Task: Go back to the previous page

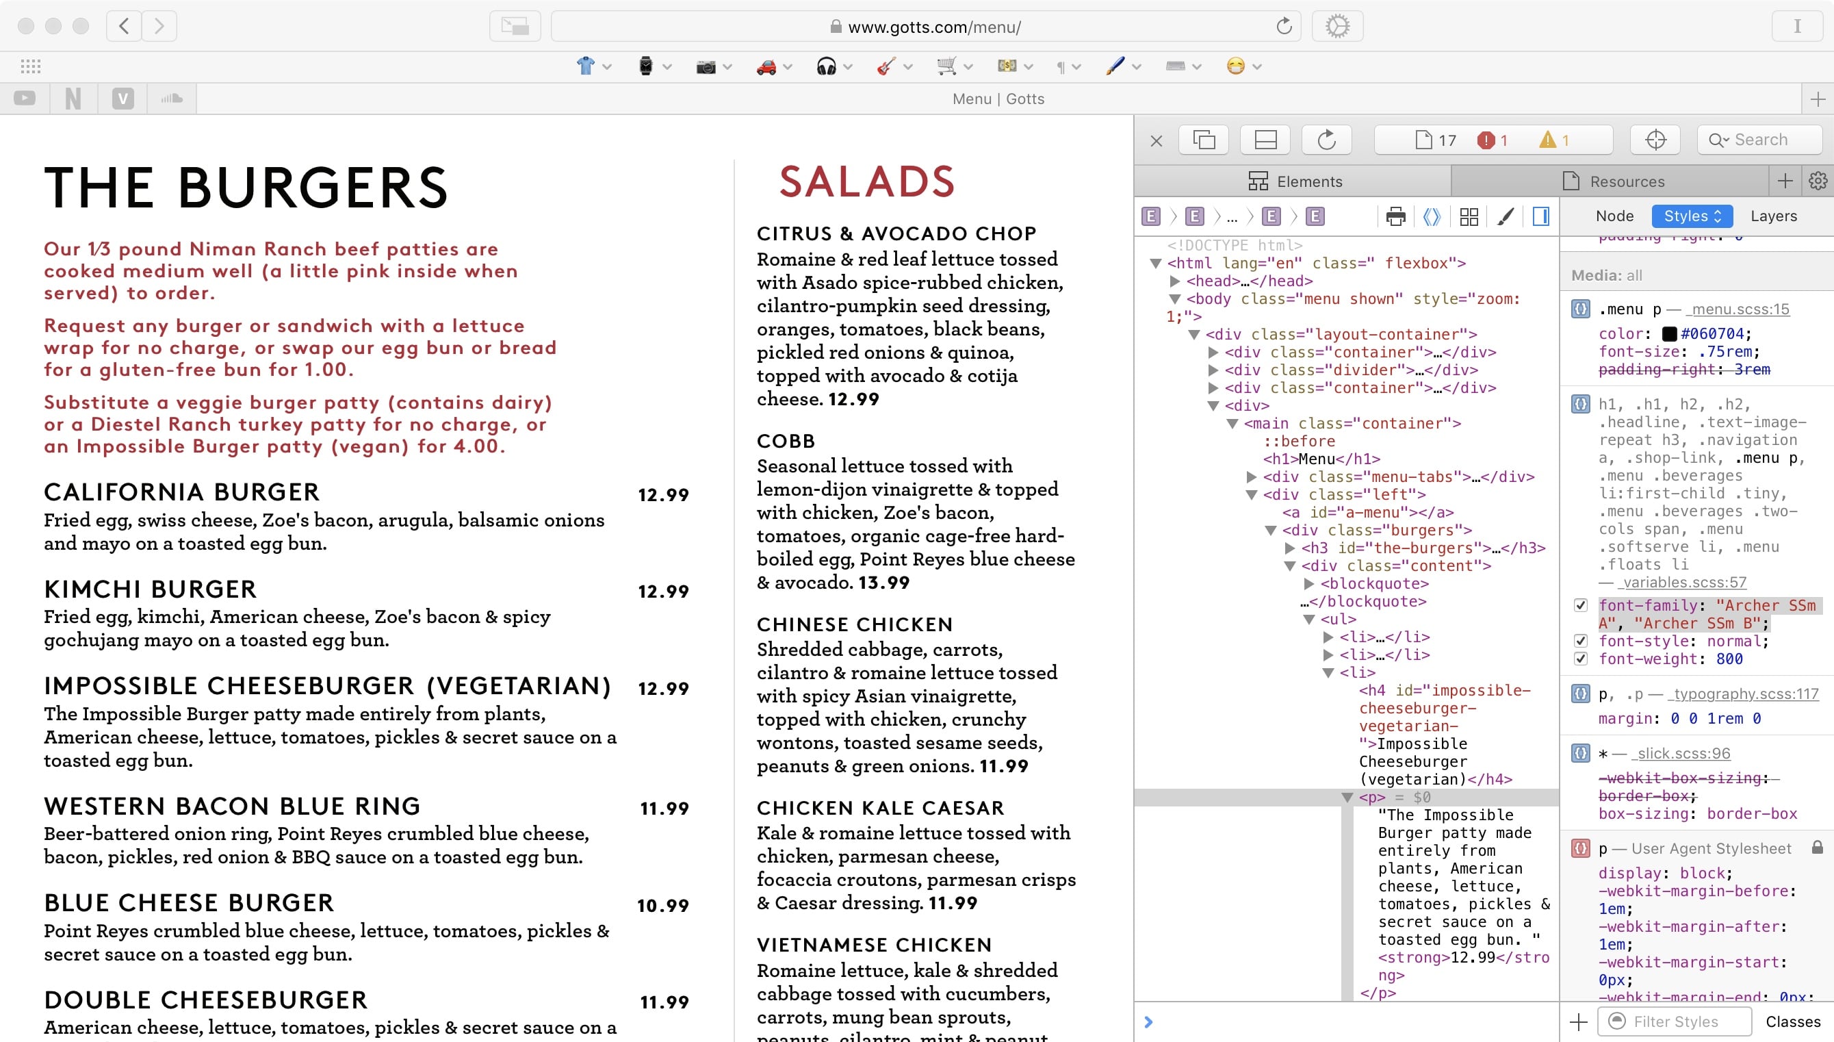Action: [124, 27]
